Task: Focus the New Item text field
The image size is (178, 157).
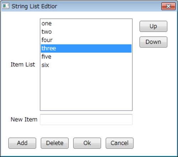Action: (x=86, y=119)
